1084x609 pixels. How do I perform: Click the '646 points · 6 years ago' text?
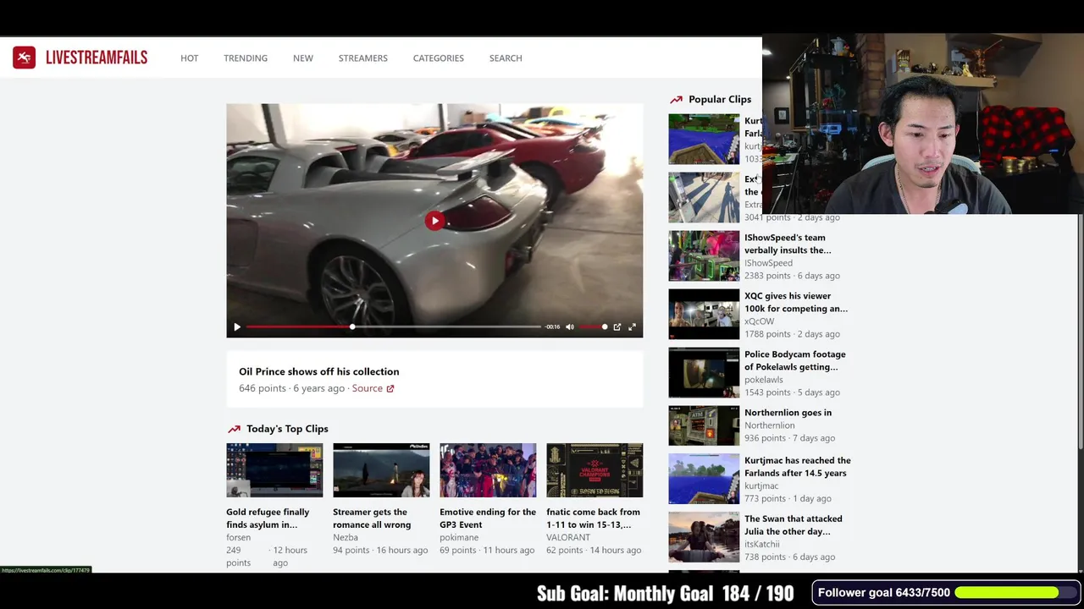(291, 388)
